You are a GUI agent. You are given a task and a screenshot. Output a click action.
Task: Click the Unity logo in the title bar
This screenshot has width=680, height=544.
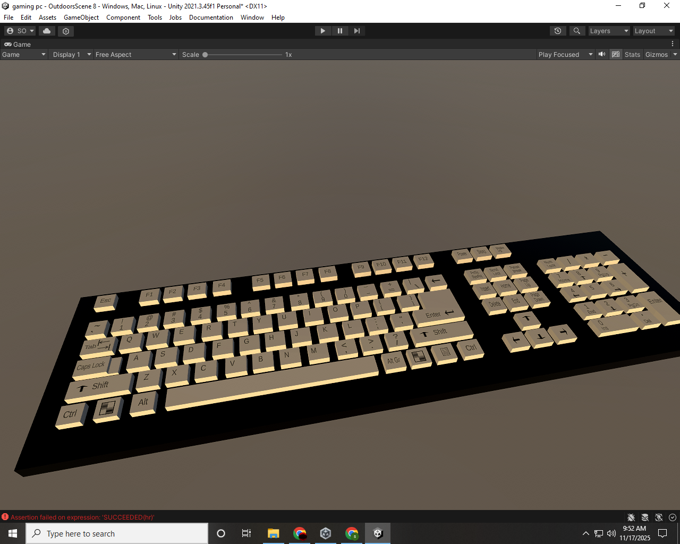point(5,6)
